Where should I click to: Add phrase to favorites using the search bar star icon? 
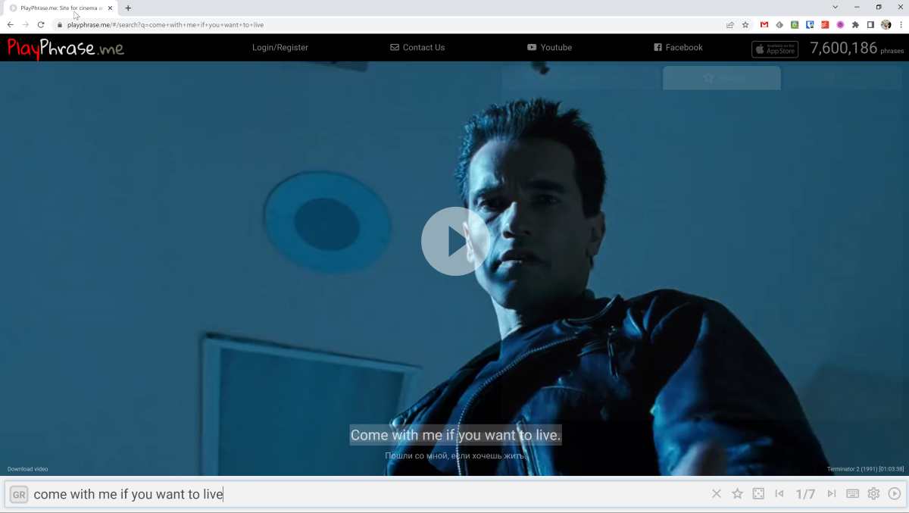coord(737,494)
